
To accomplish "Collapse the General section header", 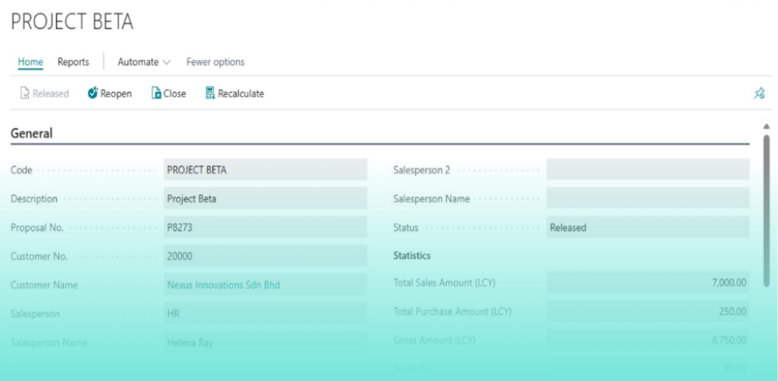I will 32,133.
